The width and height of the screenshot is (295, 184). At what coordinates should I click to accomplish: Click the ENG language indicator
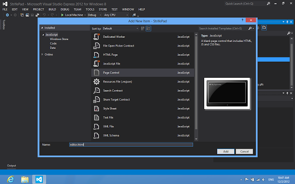[271, 180]
